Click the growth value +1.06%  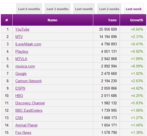[x=137, y=110]
